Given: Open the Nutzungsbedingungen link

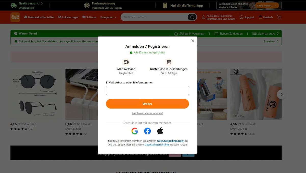Looking at the screenshot, I should coord(171,141).
